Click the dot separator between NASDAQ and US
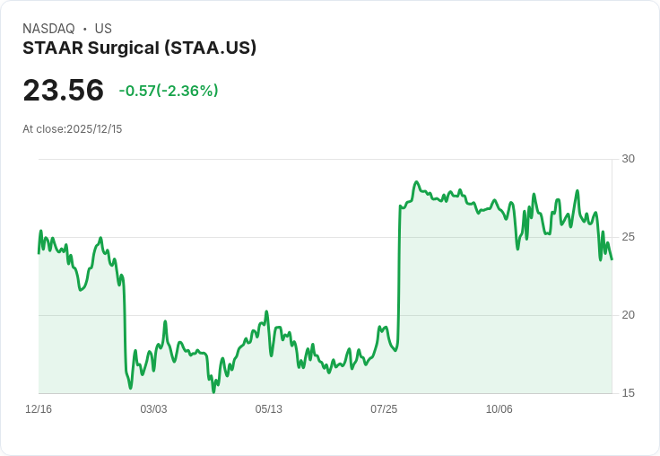660x456 pixels. (84, 29)
